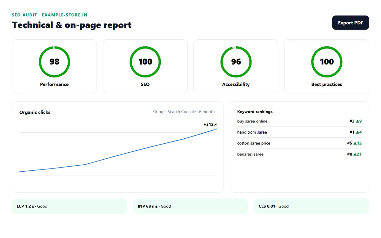The height and width of the screenshot is (238, 381).
Task: Click the Technical & on-page report heading
Action: pos(72,25)
